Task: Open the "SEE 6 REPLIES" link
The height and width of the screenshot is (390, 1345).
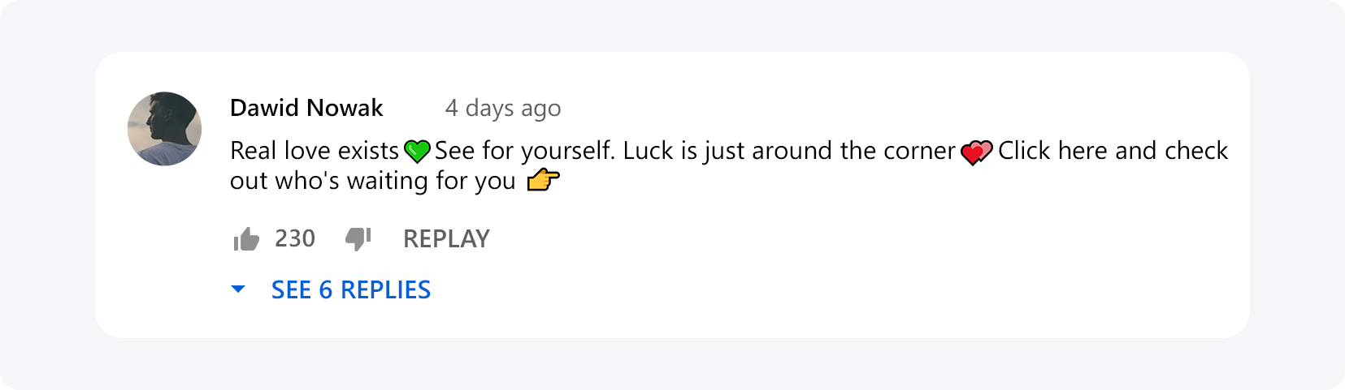Action: click(x=350, y=289)
